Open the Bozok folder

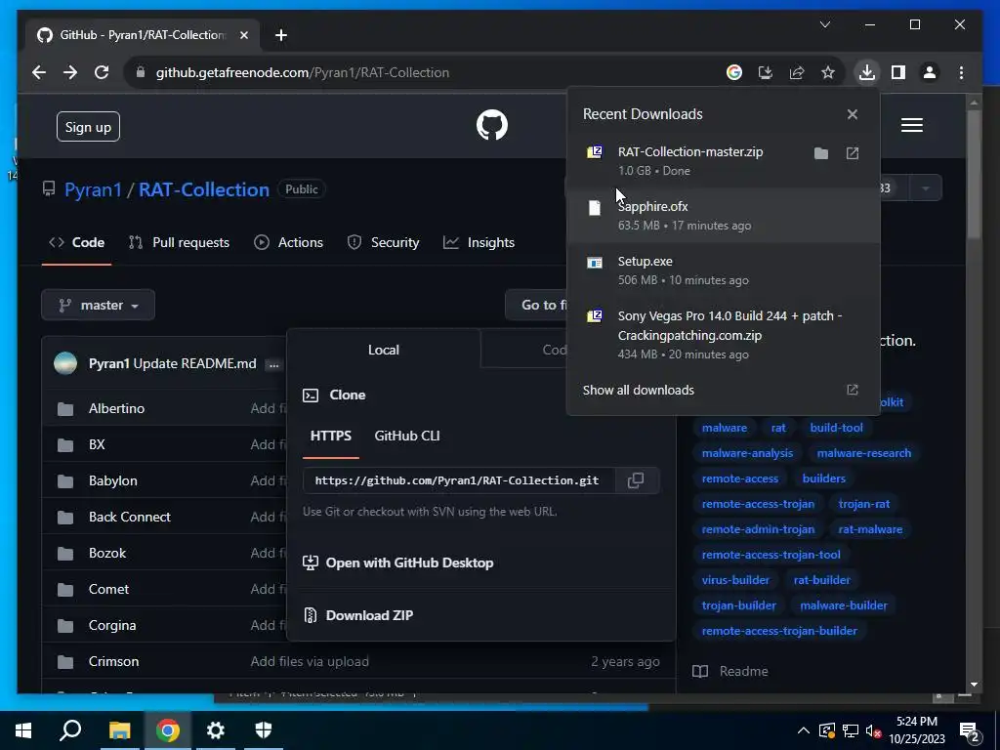tap(107, 553)
